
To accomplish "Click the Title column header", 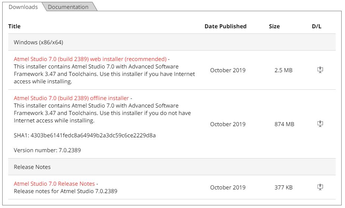I will pyautogui.click(x=14, y=26).
